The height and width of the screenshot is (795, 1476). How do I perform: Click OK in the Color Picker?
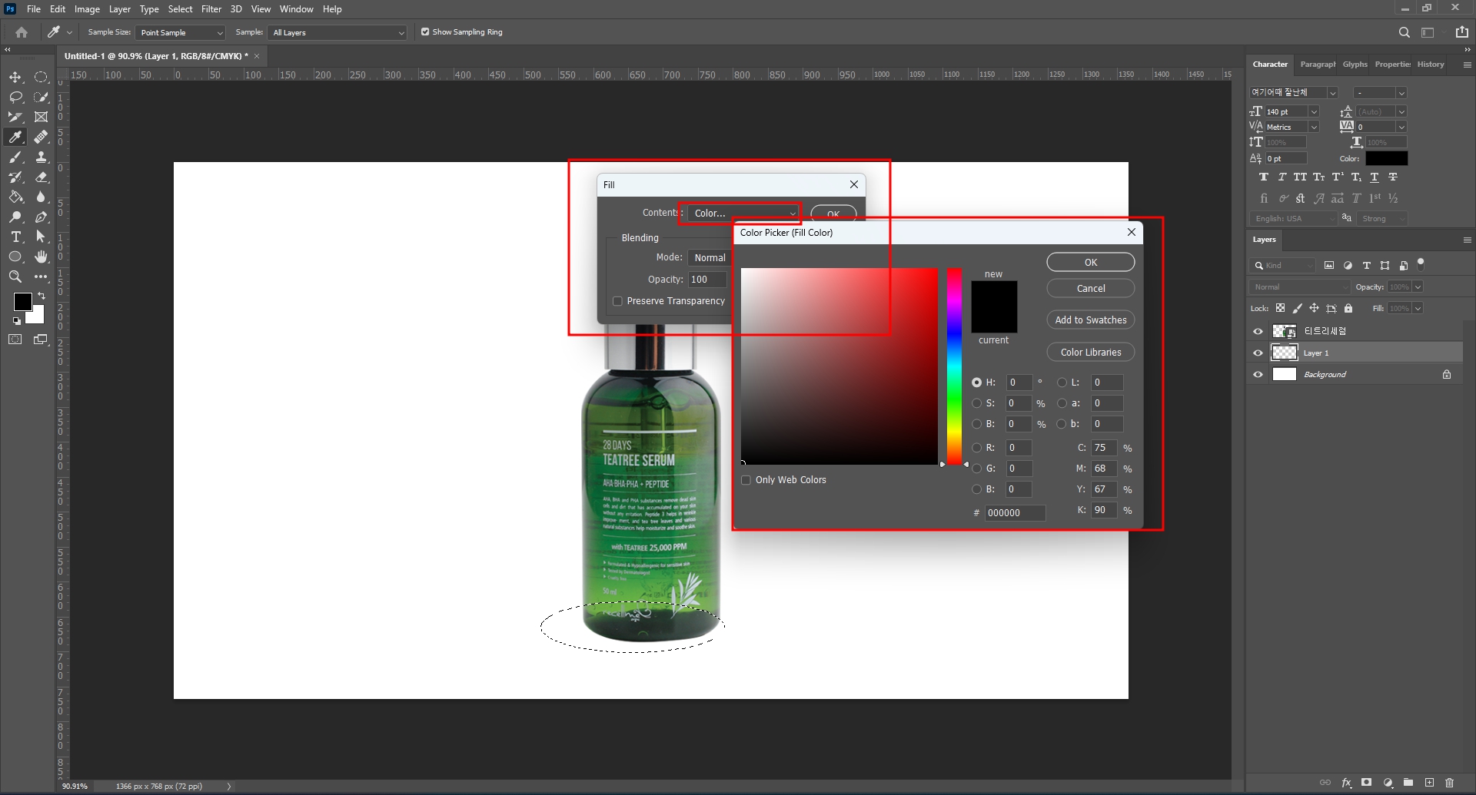(x=1091, y=263)
